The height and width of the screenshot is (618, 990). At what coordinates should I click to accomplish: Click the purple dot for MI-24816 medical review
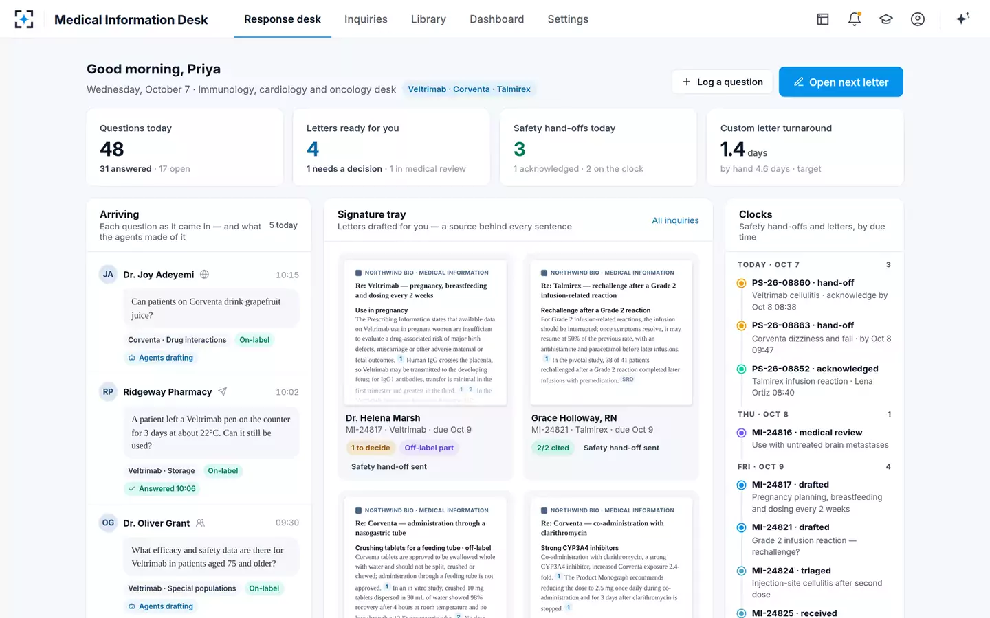[741, 433]
